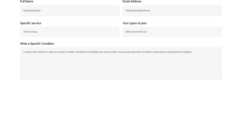Click the Specific service label
Viewport: 242px width, 114px height.
[31, 23]
